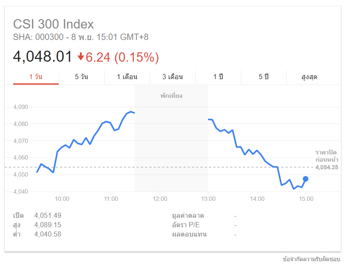The height and width of the screenshot is (268, 349).
Task: Click the current price 4,048.01
Action: click(x=43, y=57)
